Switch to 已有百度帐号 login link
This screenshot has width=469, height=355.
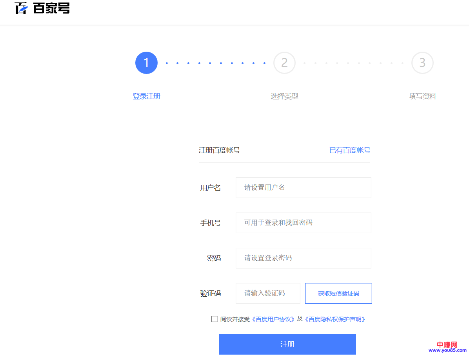click(349, 150)
